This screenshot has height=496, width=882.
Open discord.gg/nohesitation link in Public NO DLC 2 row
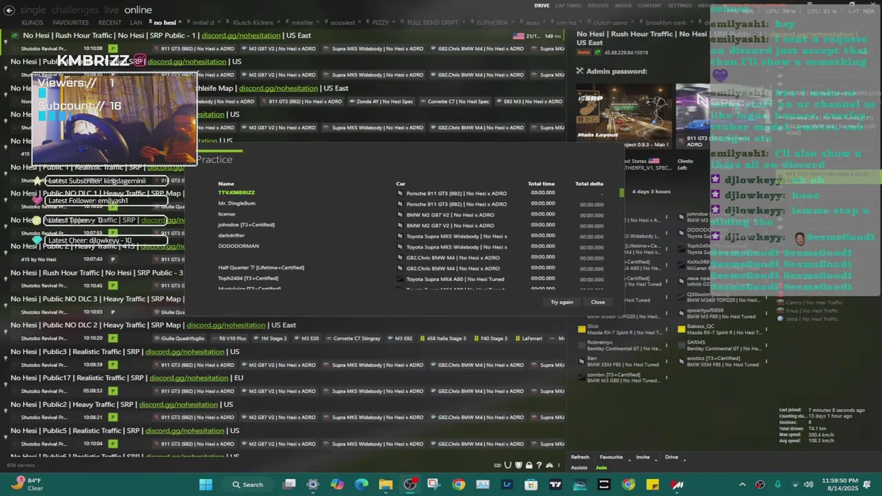tap(226, 325)
